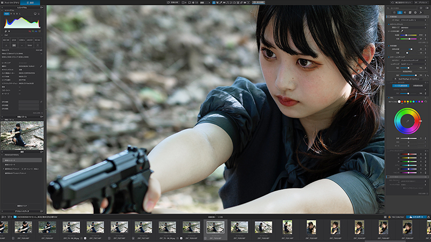The height and width of the screenshot is (242, 431).
Task: Collapse the histogram section chevron
Action: pyautogui.click(x=2, y=10)
